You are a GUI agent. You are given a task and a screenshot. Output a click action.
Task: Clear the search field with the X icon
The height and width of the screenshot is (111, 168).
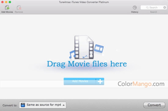[165, 7]
